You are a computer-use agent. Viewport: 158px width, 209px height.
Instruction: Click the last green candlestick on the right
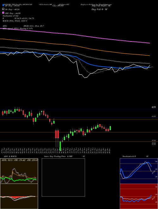click(x=110, y=128)
